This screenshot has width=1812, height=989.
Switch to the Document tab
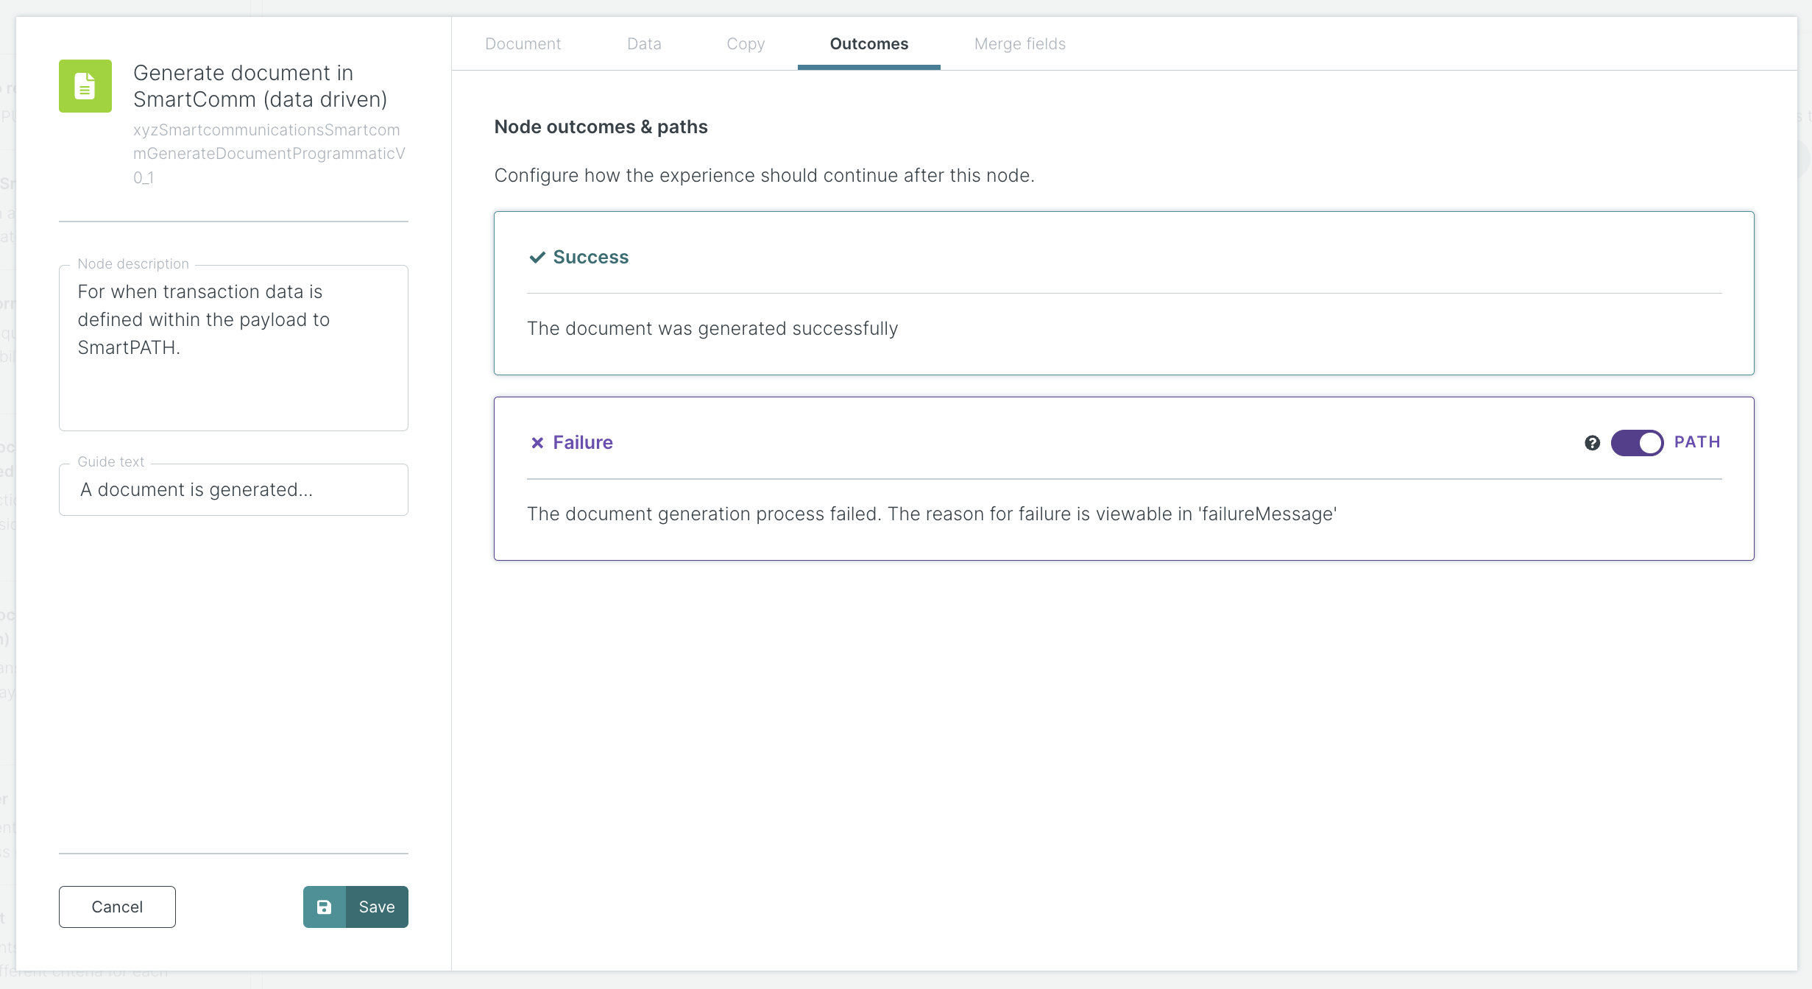coord(523,43)
